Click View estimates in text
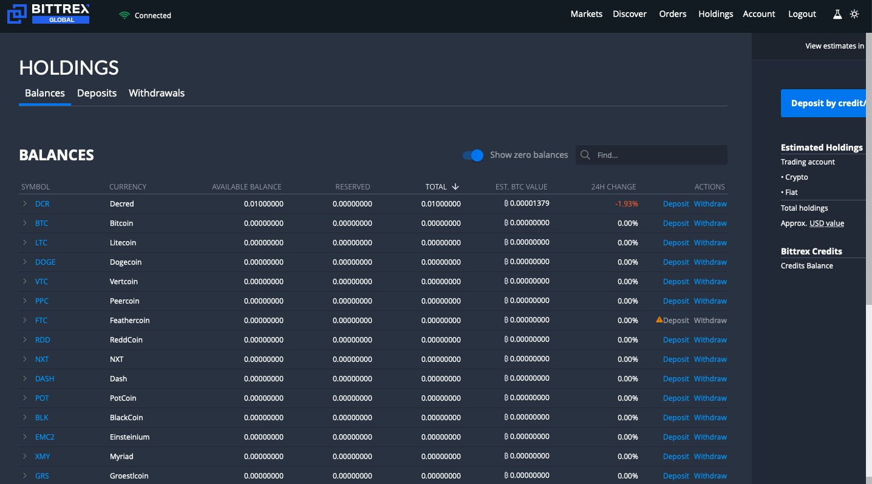Screen dimensions: 872x484 pos(834,46)
